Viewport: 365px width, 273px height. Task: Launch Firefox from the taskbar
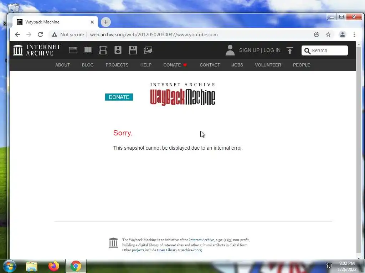[x=54, y=266]
